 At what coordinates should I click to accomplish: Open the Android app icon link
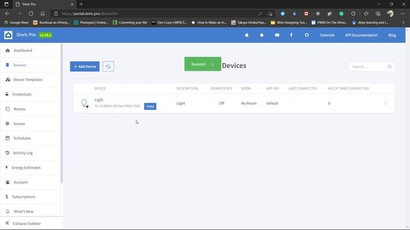point(262,35)
